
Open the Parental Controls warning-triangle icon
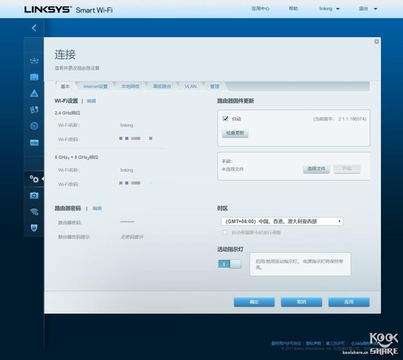(x=34, y=94)
